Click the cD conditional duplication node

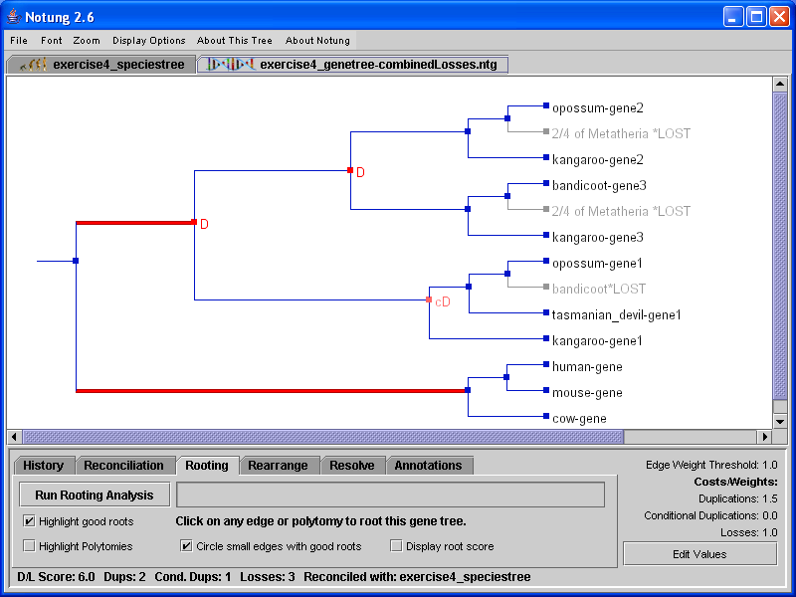pyautogui.click(x=429, y=299)
